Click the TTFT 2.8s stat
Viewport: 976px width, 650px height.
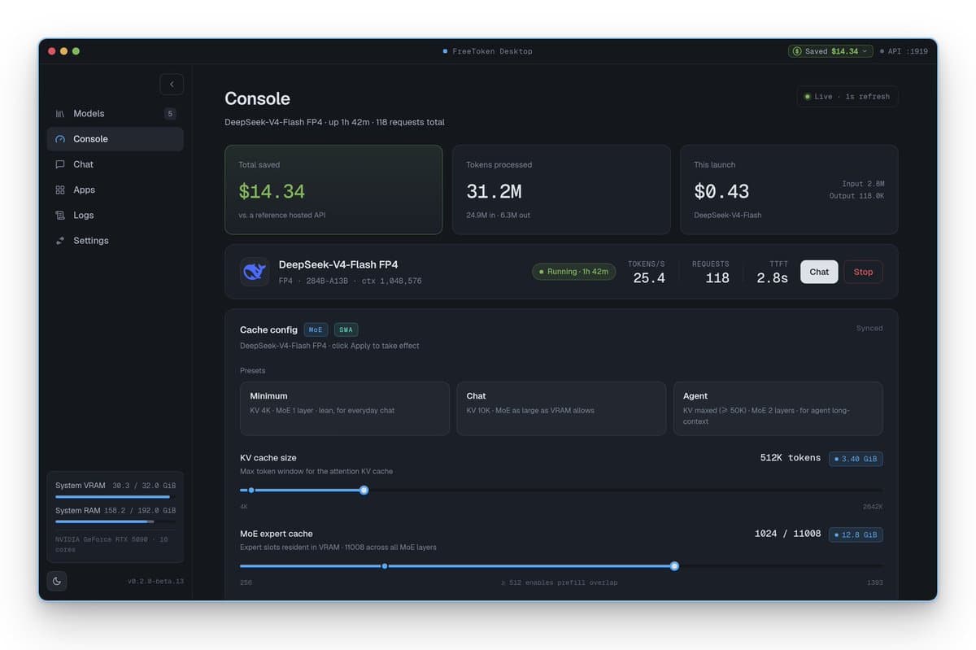[x=772, y=273]
